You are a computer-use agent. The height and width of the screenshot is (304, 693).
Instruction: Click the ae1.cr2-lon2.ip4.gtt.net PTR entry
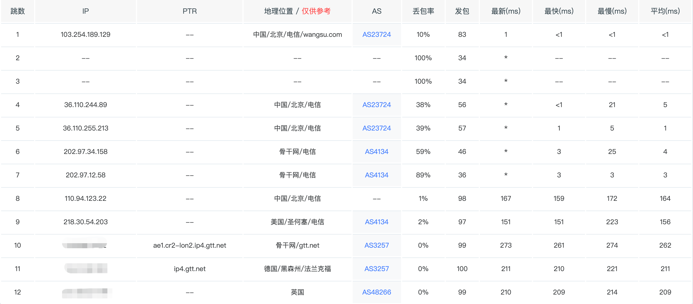tap(190, 245)
